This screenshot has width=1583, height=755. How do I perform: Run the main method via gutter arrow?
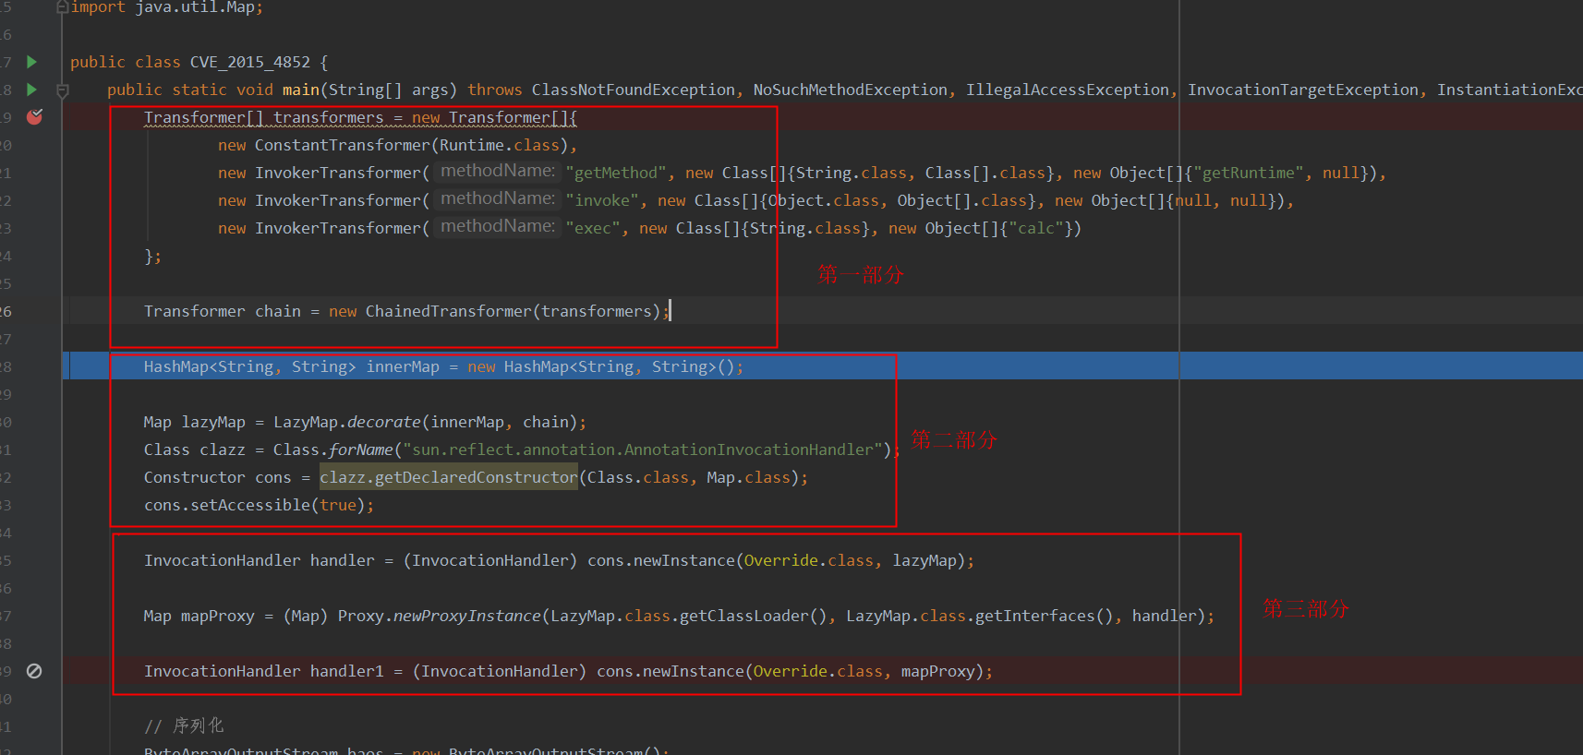(x=32, y=90)
